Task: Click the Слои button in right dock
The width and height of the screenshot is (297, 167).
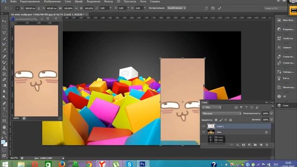Action: (x=286, y=105)
